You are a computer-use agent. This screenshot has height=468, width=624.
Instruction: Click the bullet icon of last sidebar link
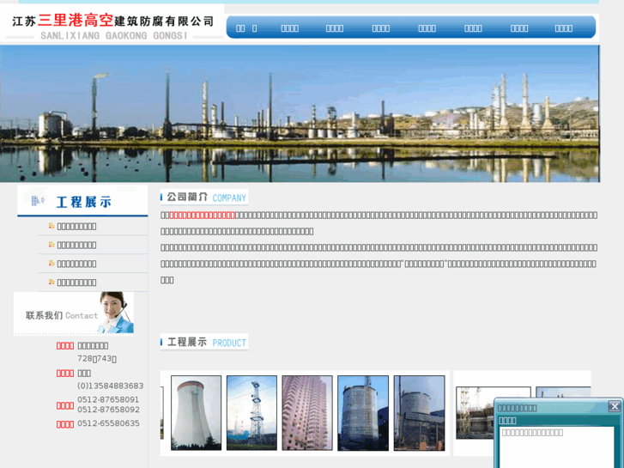point(51,283)
